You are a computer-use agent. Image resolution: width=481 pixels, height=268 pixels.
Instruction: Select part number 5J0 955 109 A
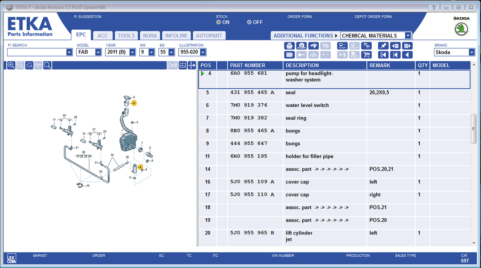252,182
